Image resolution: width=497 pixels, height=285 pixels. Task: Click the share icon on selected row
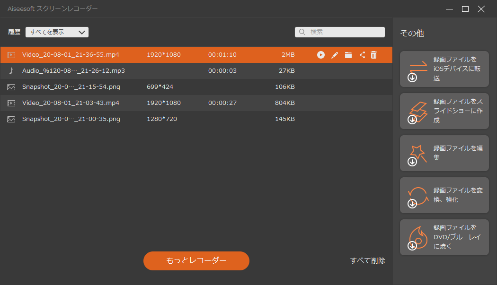[362, 55]
